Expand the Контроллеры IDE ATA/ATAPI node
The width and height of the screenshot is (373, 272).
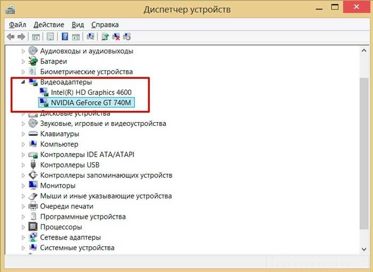point(23,155)
